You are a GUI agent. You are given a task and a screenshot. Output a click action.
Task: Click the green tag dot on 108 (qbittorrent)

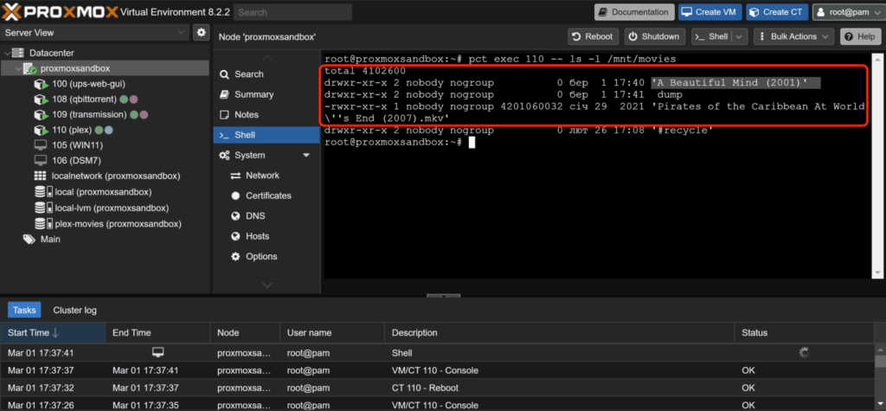(x=123, y=100)
